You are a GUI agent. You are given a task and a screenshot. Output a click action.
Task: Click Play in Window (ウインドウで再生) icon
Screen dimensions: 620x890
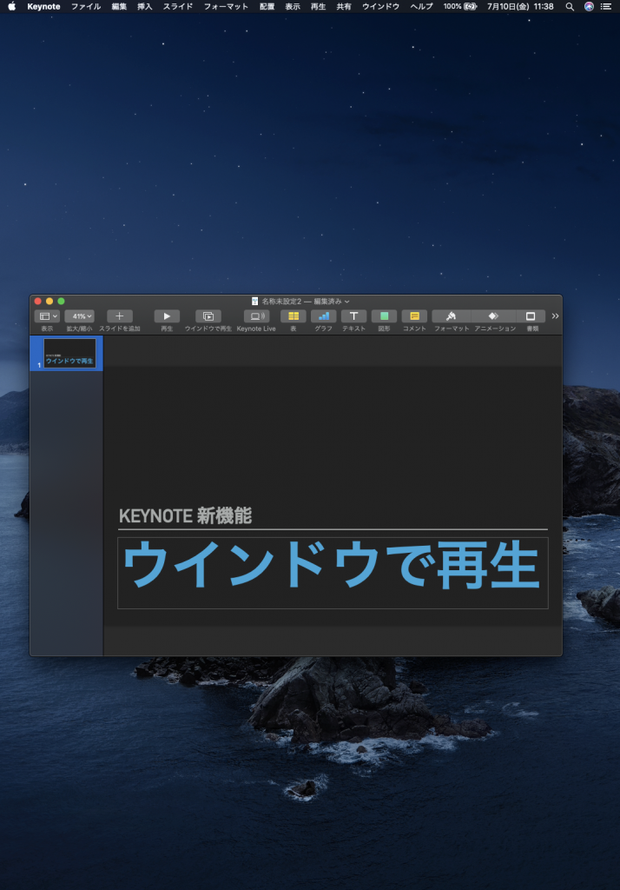click(x=208, y=316)
